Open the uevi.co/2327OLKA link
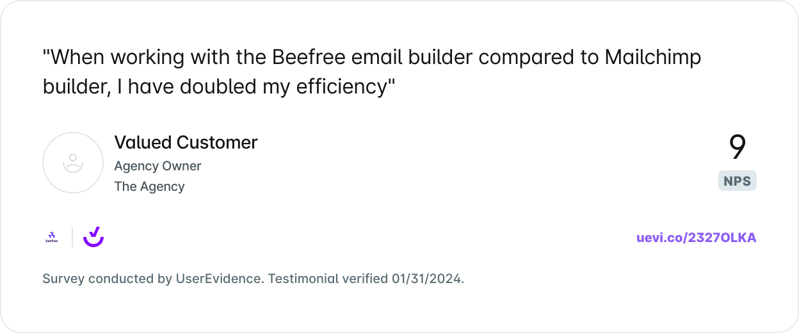The width and height of the screenshot is (799, 333). click(697, 238)
